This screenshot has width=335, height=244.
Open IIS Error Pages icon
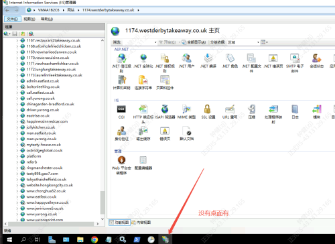pos(165,131)
